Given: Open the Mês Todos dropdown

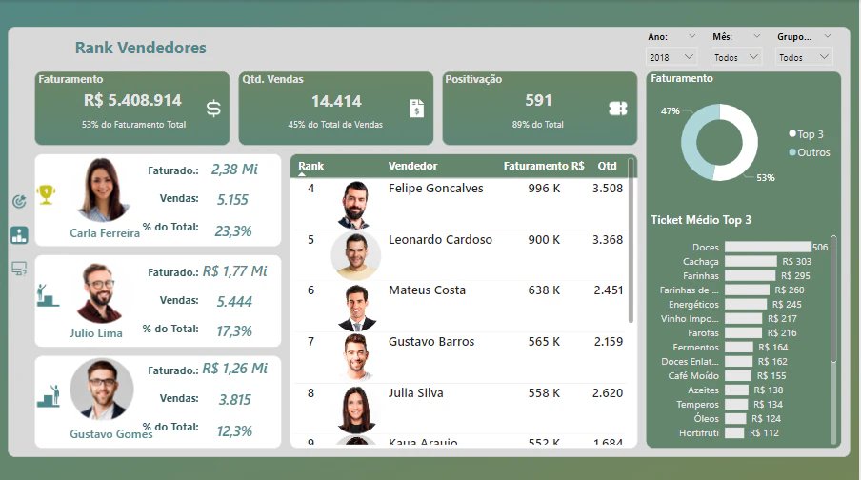Looking at the screenshot, I should click(736, 57).
